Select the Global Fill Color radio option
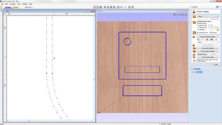This screenshot has height=125, width=222. [x=198, y=25]
